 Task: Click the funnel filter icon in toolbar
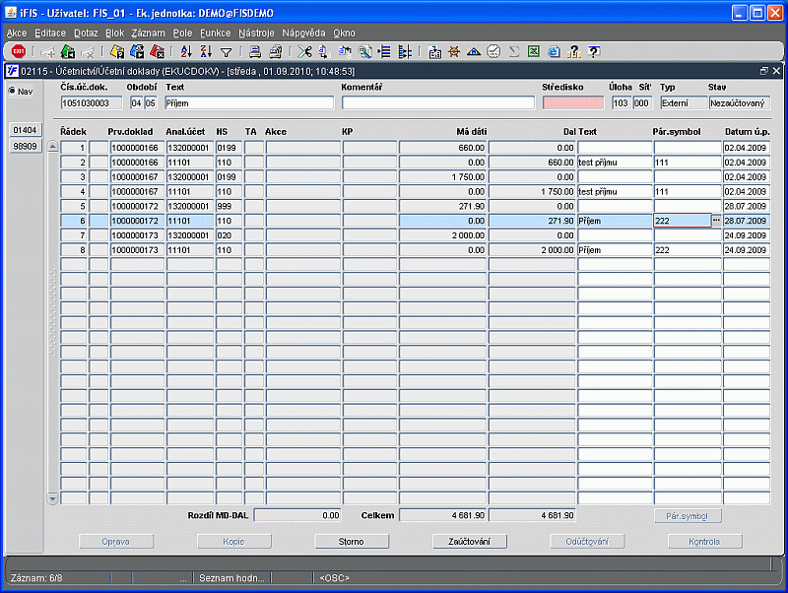tap(226, 52)
